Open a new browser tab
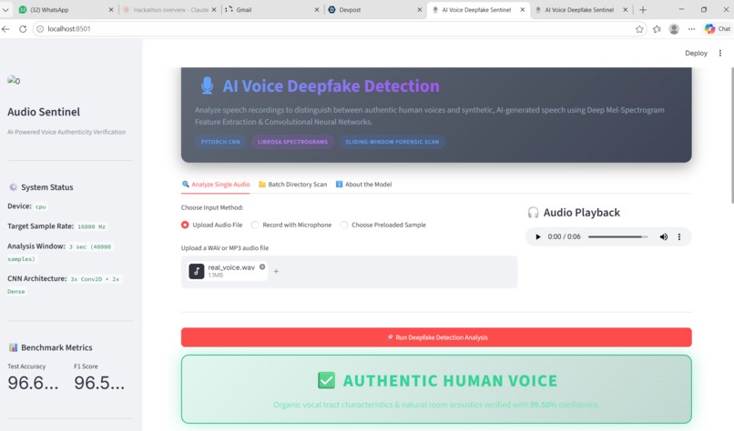The width and height of the screenshot is (734, 431). (x=643, y=9)
